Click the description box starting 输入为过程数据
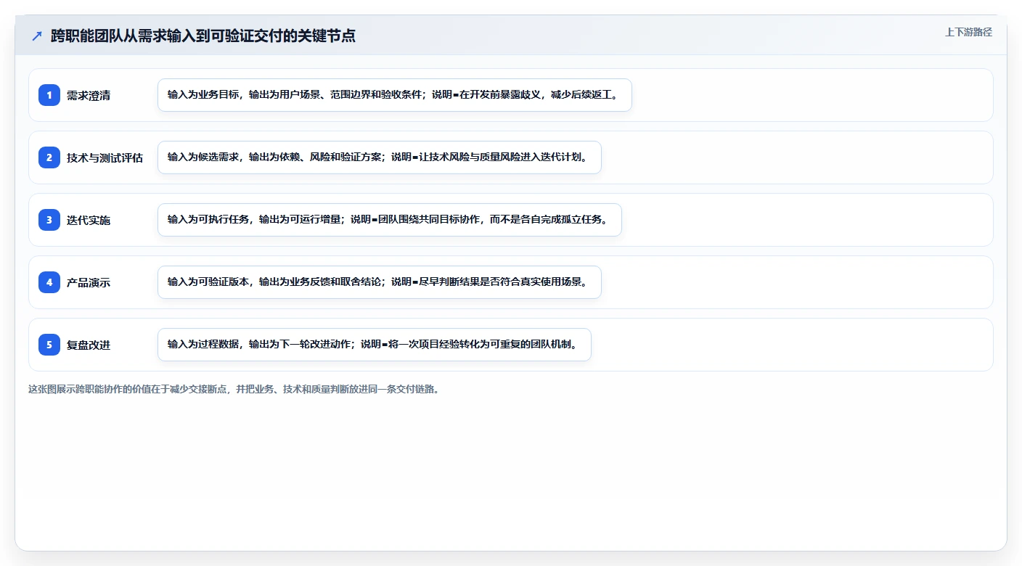1022x566 pixels. coord(375,345)
